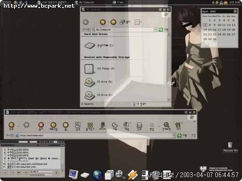
Task: Click the playlist entry with saycast.com/listen.pls
Action: (25, 164)
